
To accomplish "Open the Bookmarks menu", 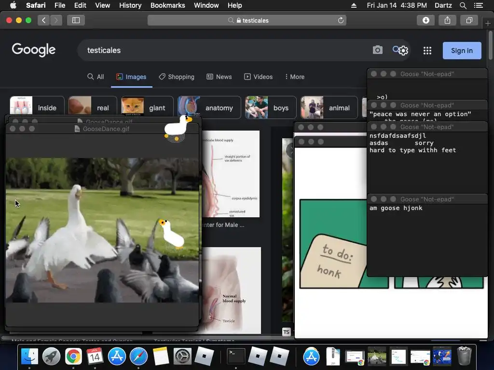I will 167,5.
